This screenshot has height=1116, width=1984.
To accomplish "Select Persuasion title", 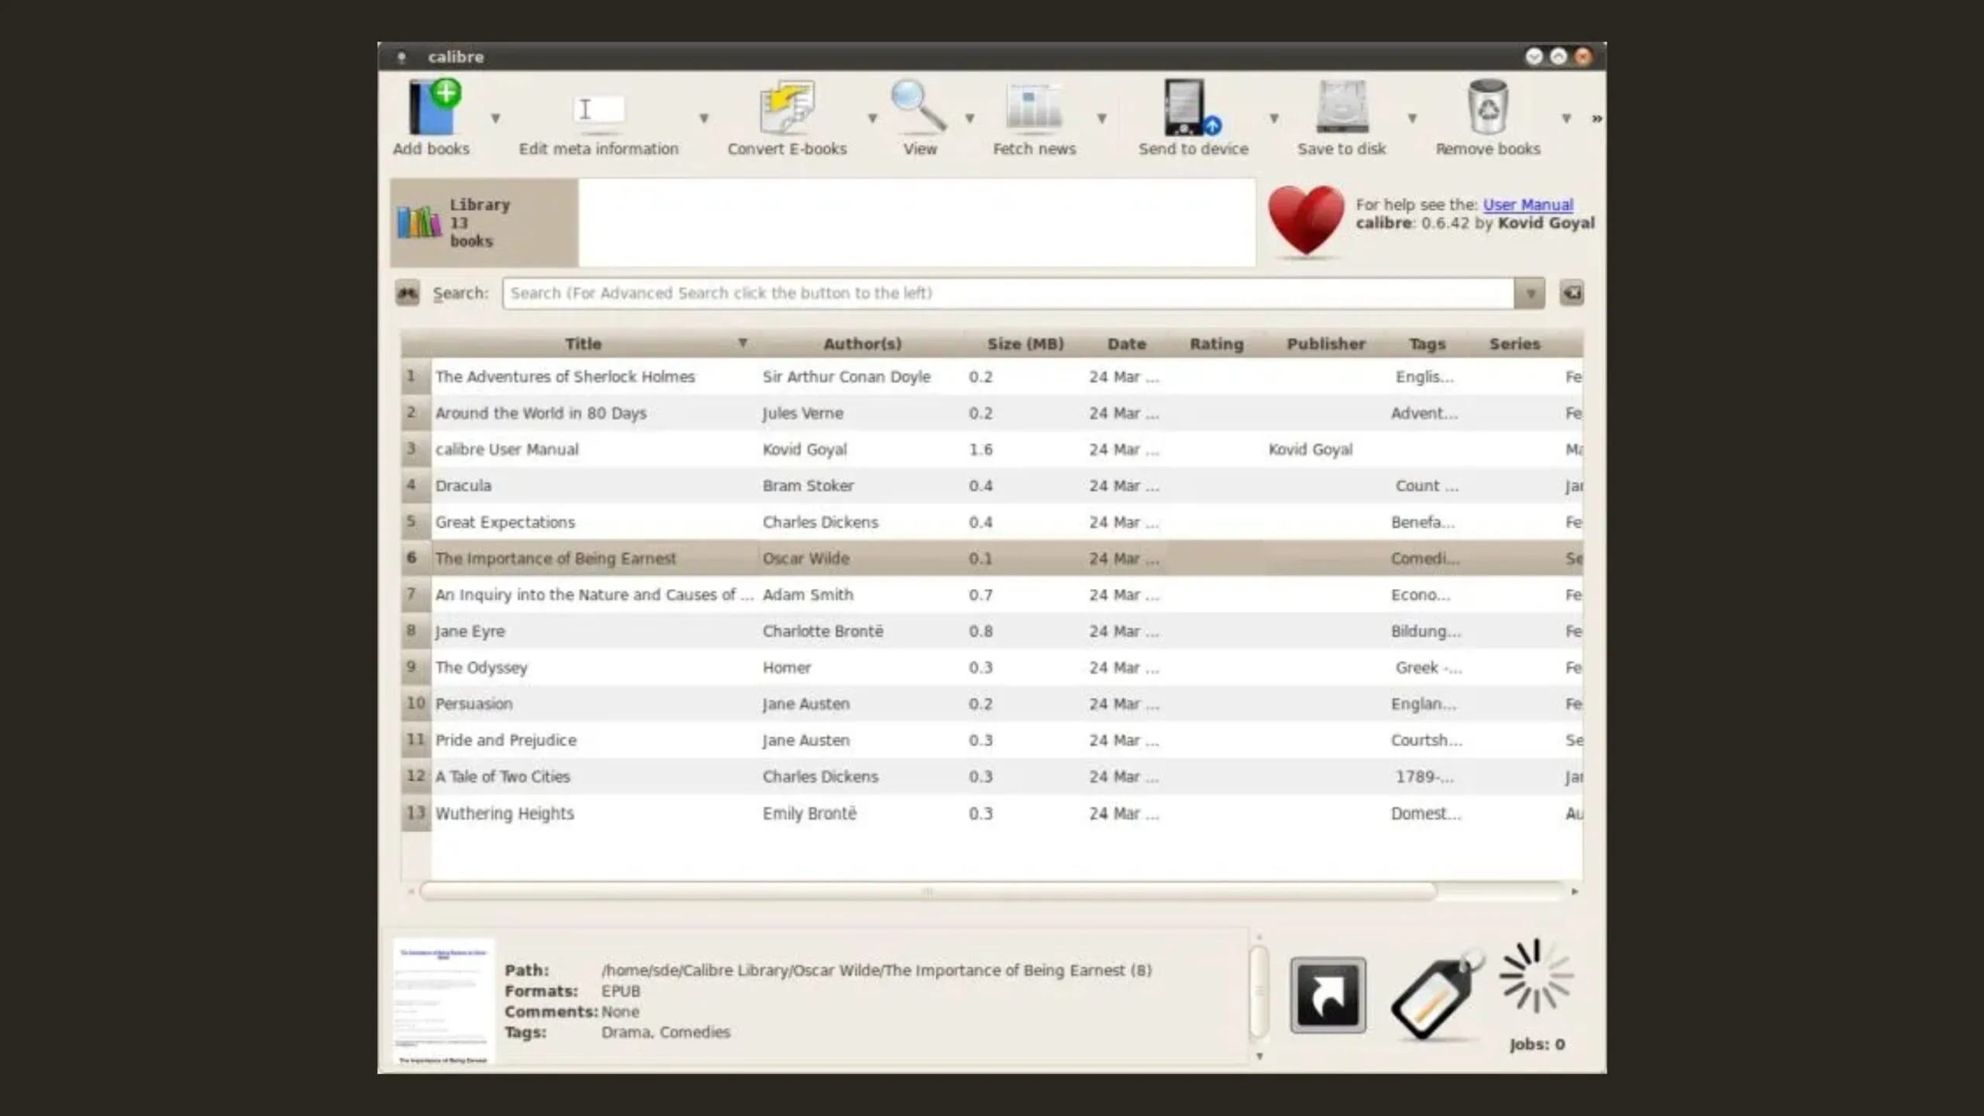I will pos(474,704).
